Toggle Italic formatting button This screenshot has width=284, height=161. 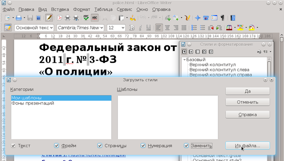coord(140,28)
